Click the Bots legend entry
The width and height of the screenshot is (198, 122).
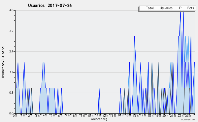click(x=188, y=8)
